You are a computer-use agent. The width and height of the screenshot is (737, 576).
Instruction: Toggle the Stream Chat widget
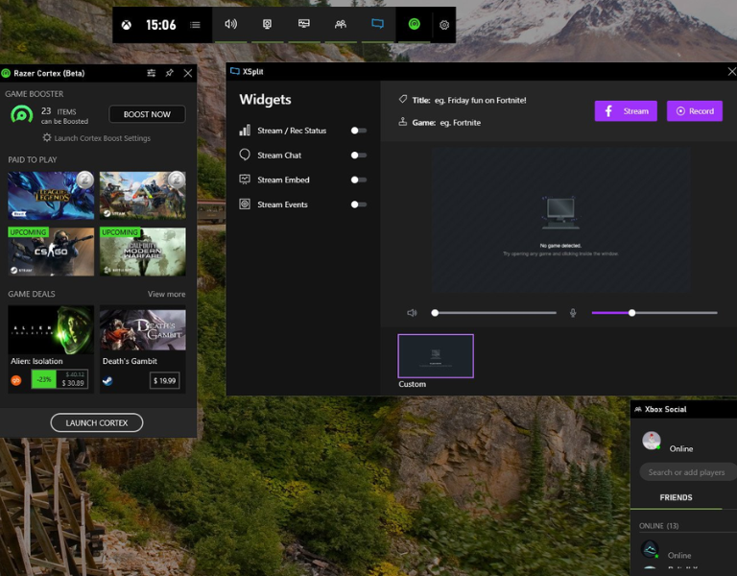(x=359, y=156)
